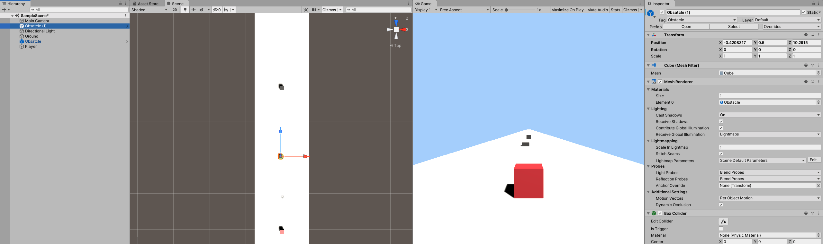Toggle the Box Collider enabled checkbox
The width and height of the screenshot is (823, 244).
660,213
